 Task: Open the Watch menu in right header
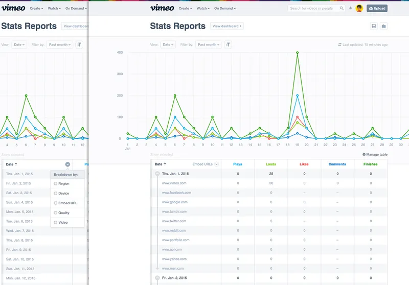tap(203, 9)
